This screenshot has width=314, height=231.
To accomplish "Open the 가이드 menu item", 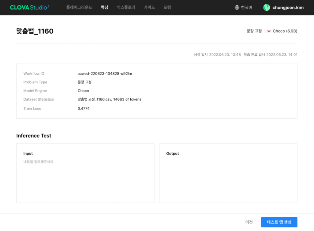I will (x=149, y=7).
